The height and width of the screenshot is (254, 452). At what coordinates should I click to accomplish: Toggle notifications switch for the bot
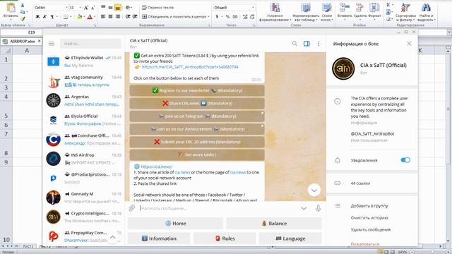pos(405,160)
